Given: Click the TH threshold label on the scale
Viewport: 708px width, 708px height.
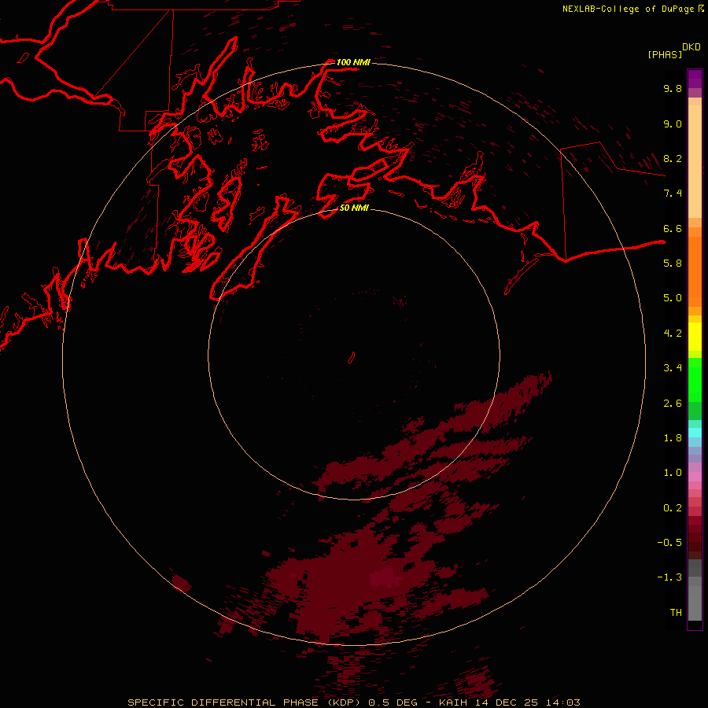Looking at the screenshot, I should point(676,613).
